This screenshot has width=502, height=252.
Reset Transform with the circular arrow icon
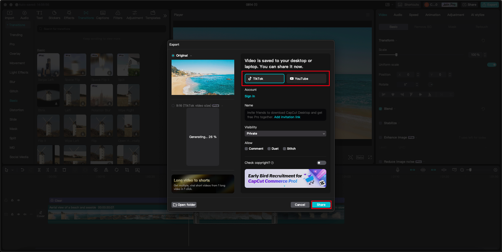pyautogui.click(x=483, y=40)
